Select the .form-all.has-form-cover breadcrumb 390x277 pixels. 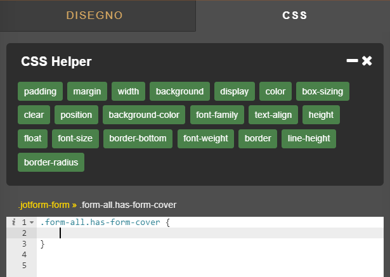(x=127, y=205)
